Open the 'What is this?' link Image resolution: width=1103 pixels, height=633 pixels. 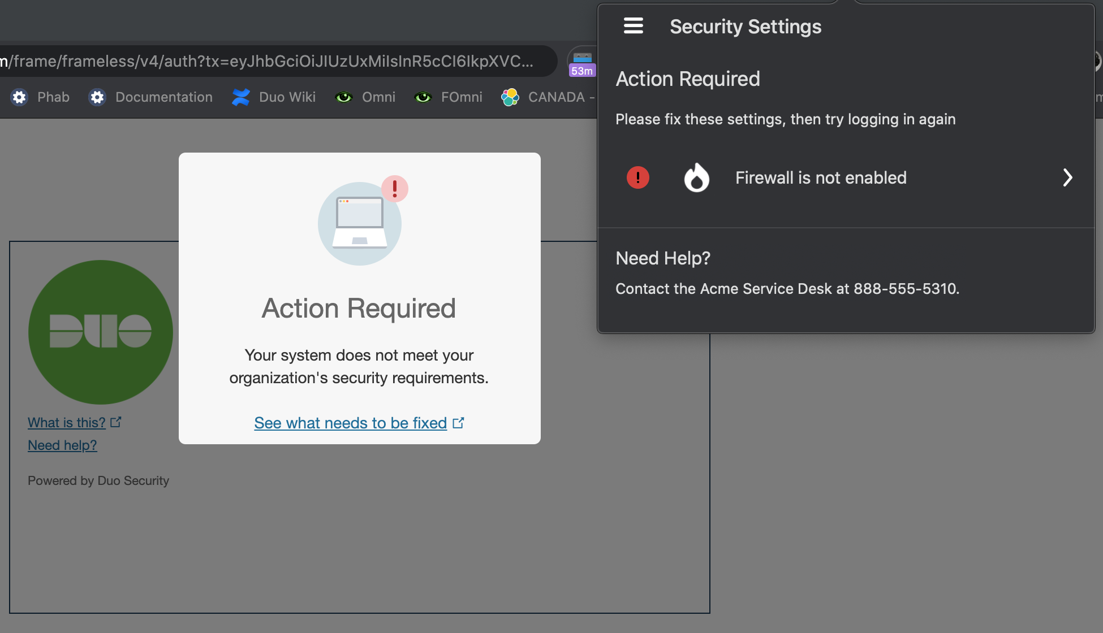tap(66, 422)
